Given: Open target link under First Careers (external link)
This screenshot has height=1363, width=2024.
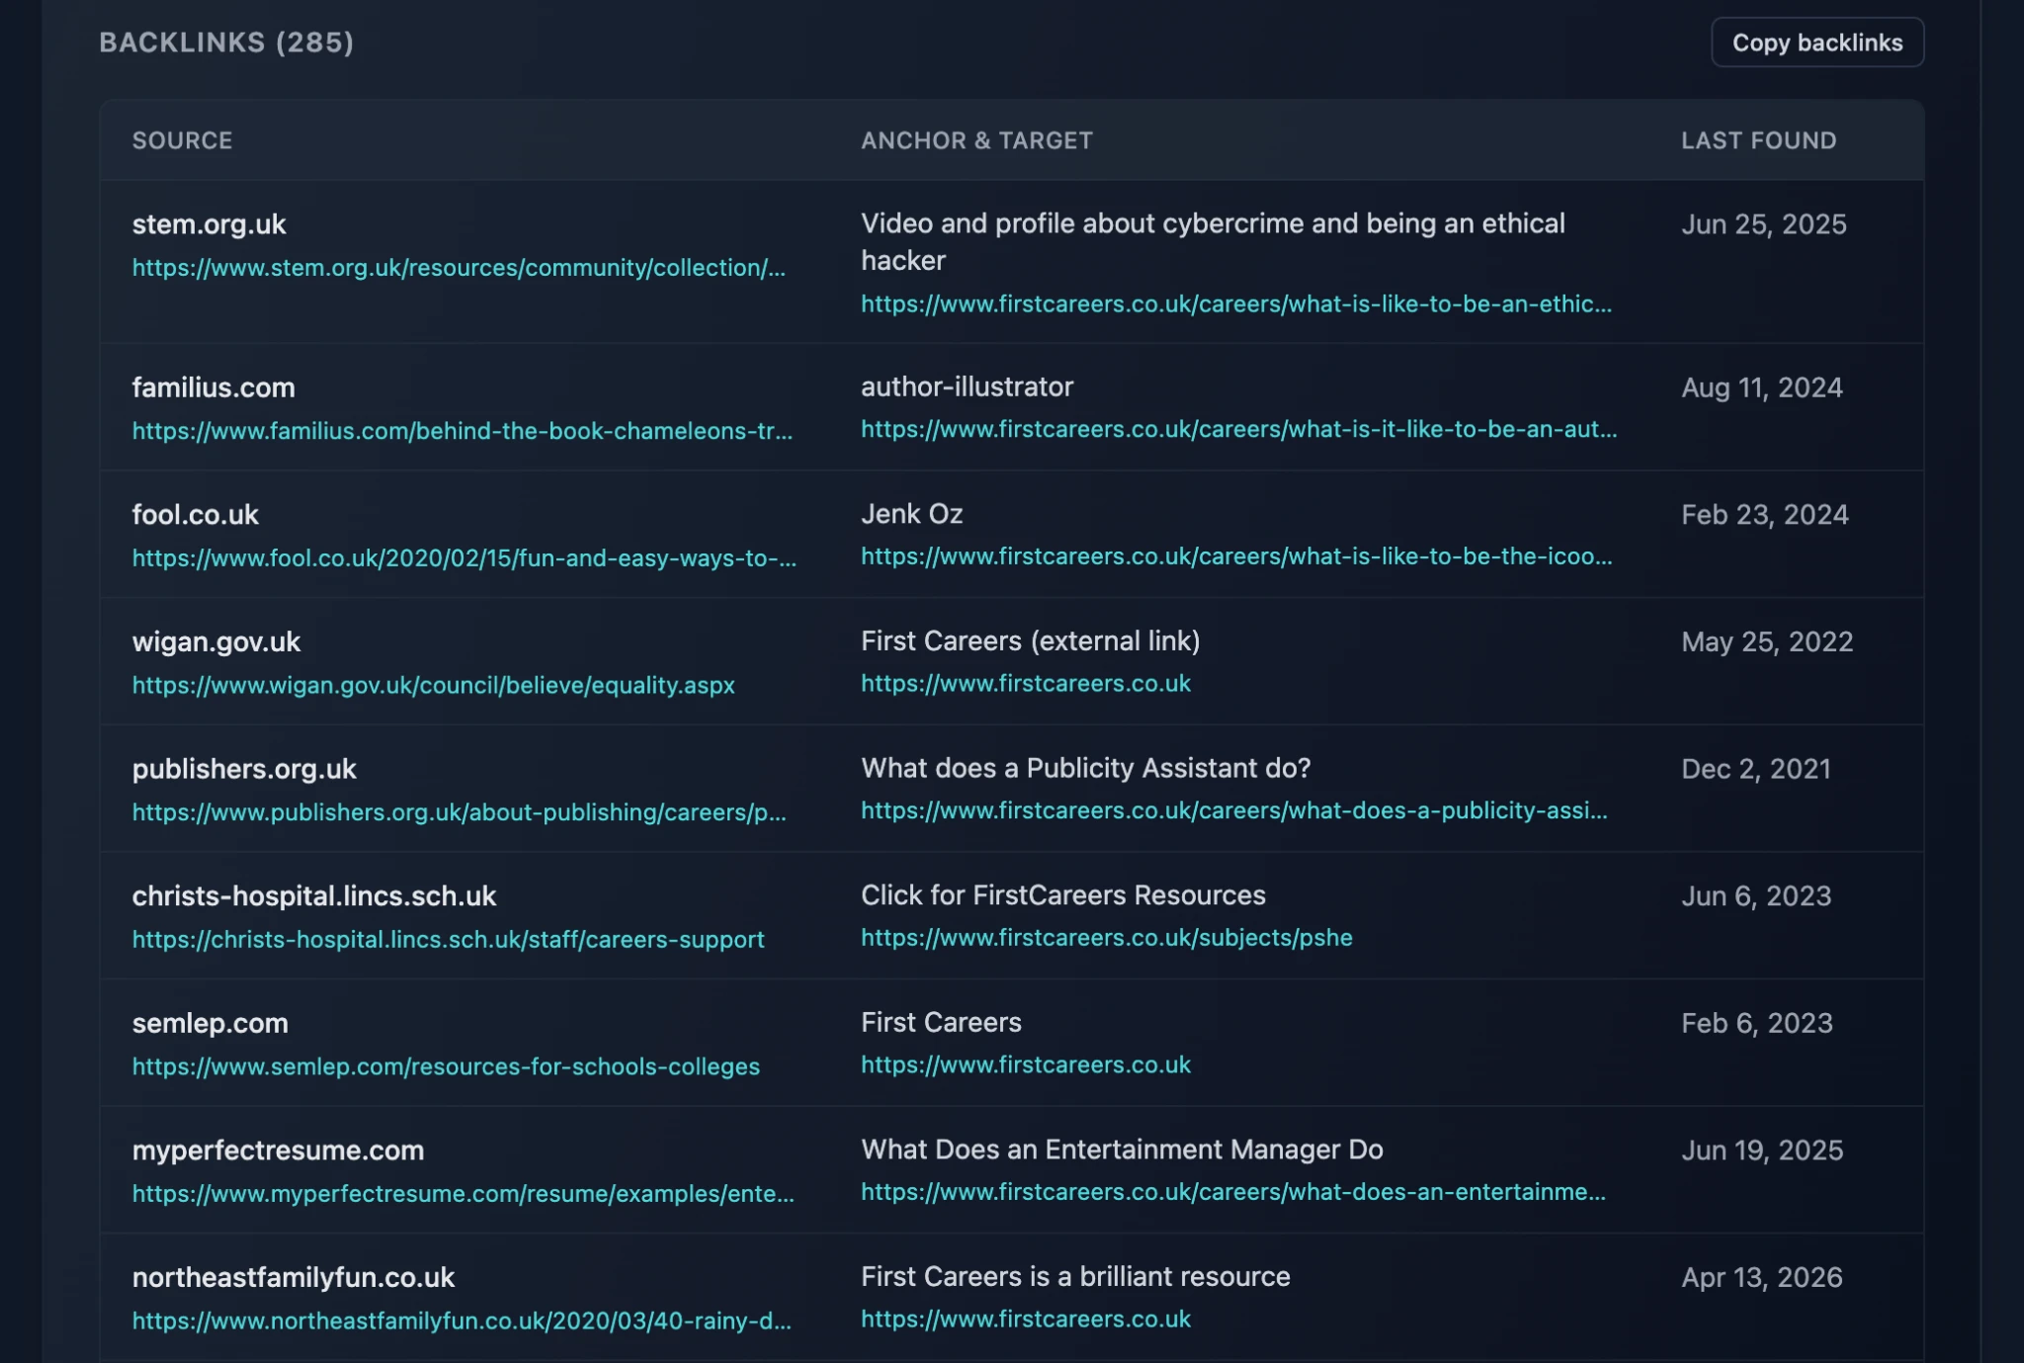Looking at the screenshot, I should pos(1025,683).
